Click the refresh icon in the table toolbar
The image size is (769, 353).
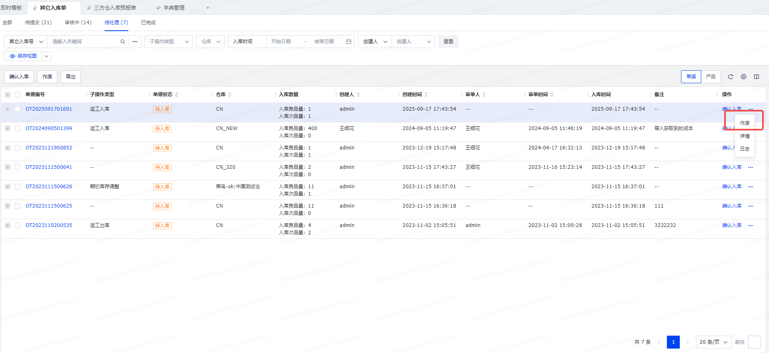(x=730, y=77)
